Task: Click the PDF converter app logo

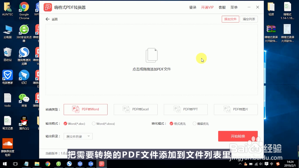Action: (48, 8)
